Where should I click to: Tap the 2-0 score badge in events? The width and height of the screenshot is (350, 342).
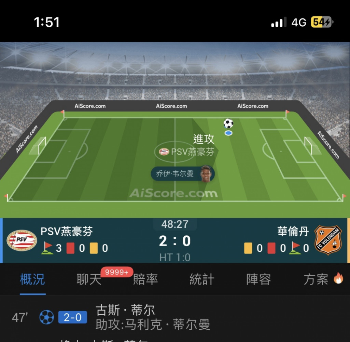click(72, 317)
